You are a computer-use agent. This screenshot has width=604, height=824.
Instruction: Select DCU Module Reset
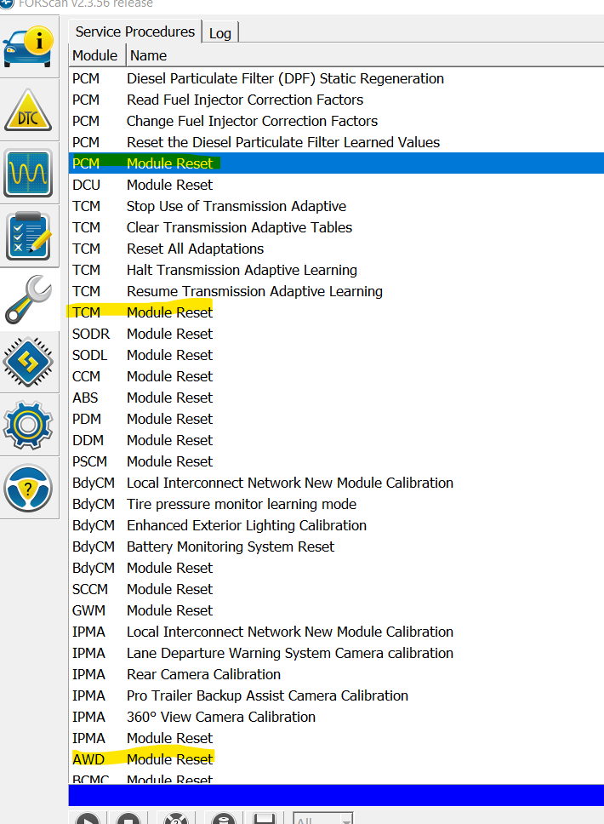336,185
